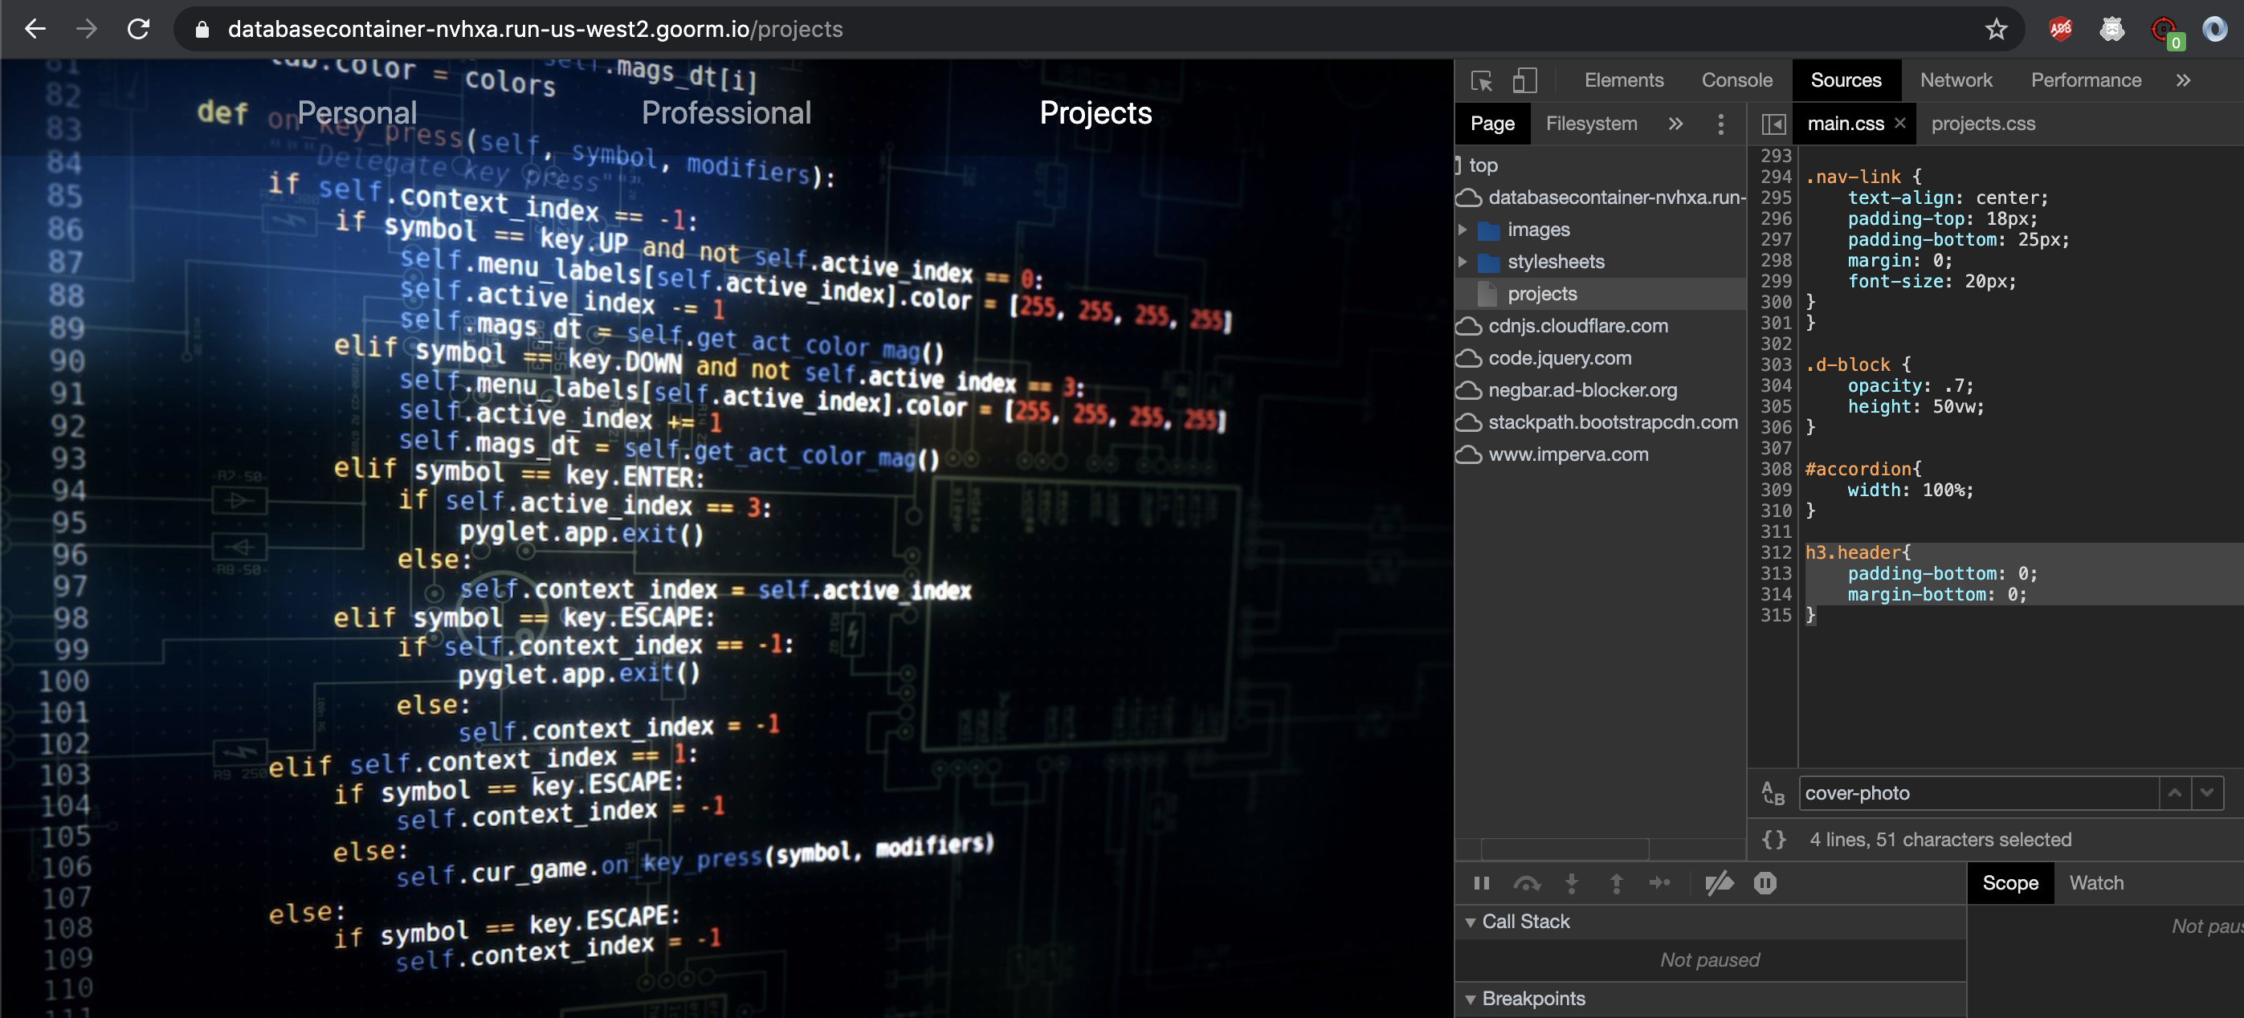The image size is (2244, 1018).
Task: Open navigator three-dot options menu
Action: (x=1720, y=124)
